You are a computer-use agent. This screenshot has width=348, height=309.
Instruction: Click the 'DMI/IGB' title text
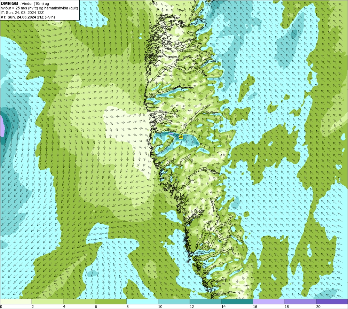pos(9,3)
